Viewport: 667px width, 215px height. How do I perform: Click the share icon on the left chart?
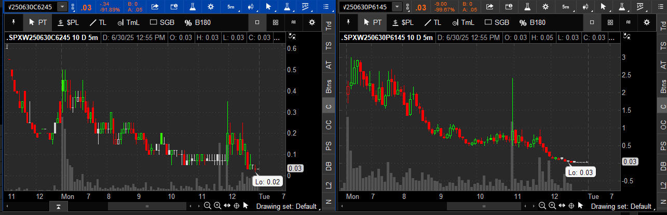click(x=155, y=7)
